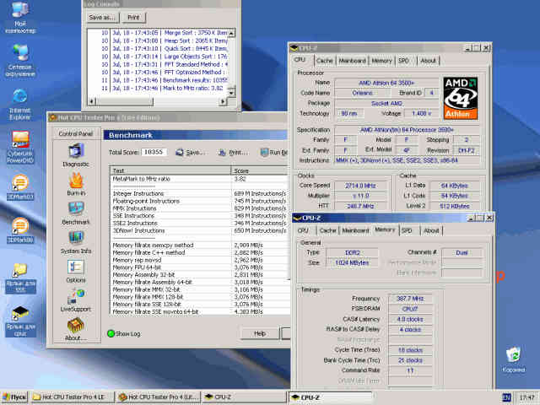Select the Burn-in flame icon
Screen dimensions: 540x405
point(75,180)
